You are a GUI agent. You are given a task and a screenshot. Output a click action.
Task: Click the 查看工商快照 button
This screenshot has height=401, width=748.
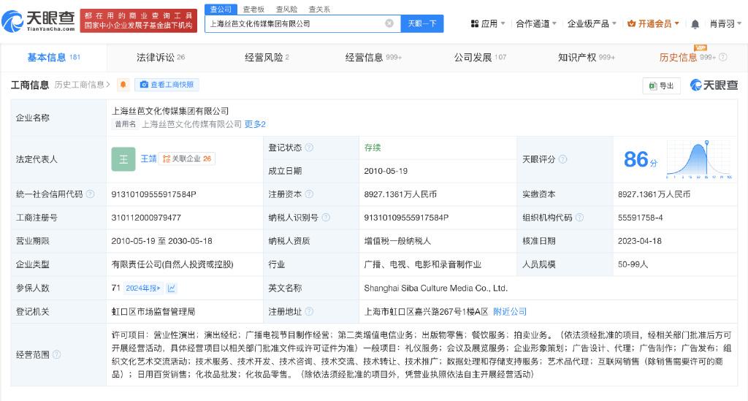[x=167, y=85]
